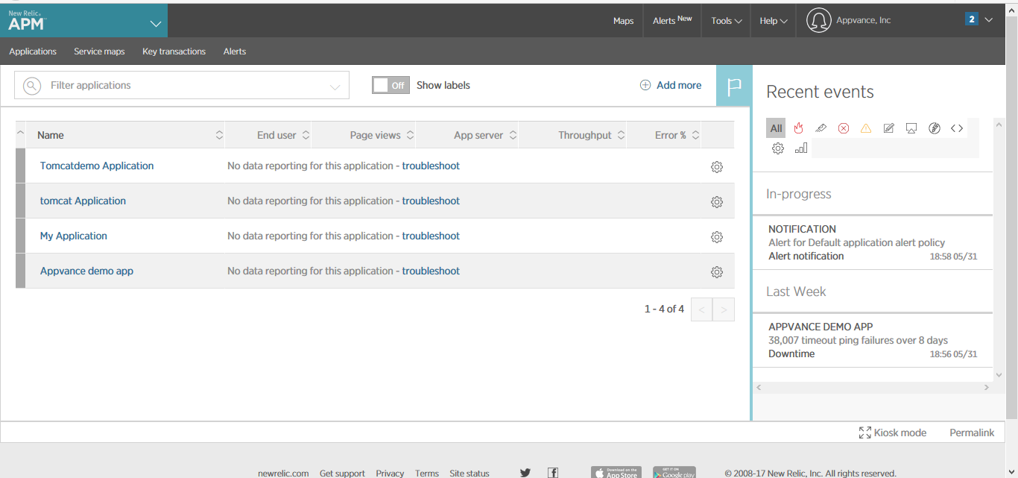Open the Alert notification event entry
The image size is (1018, 478).
click(x=873, y=242)
